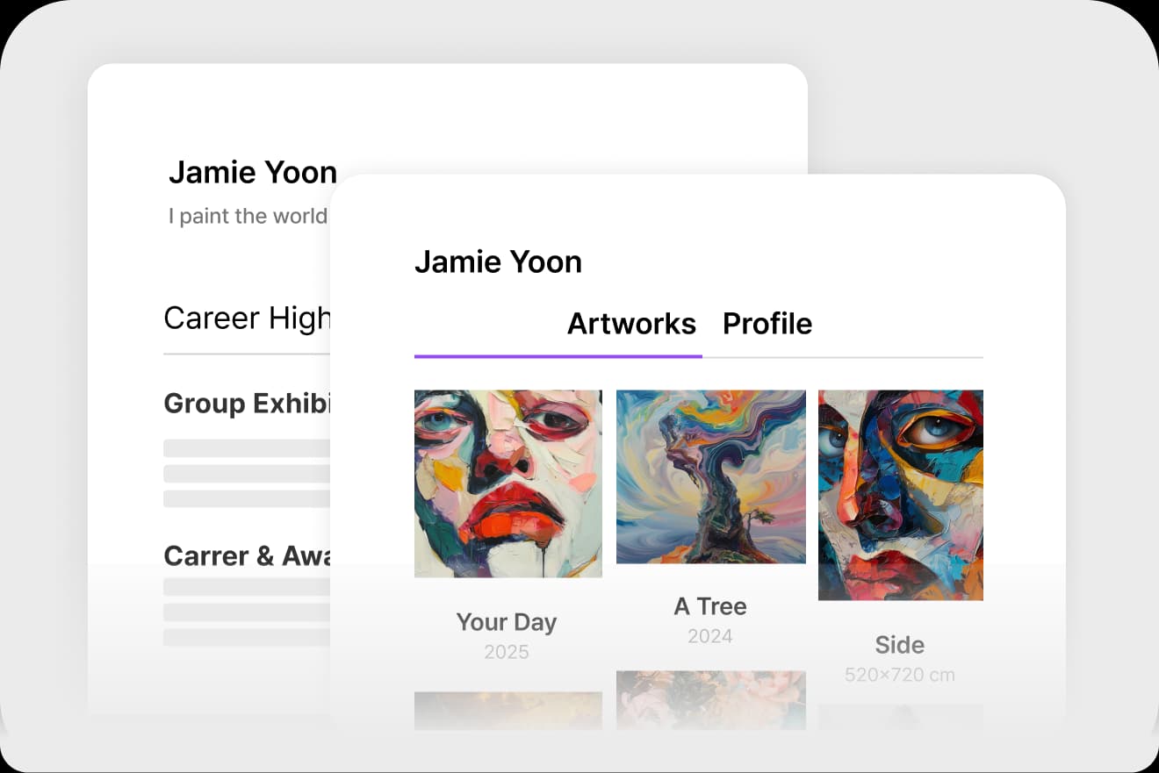
Task: Click Jamie Yoon name on the back card
Action: pyautogui.click(x=253, y=172)
